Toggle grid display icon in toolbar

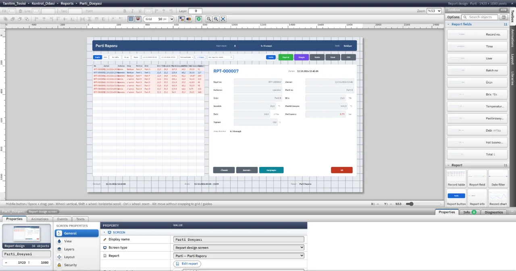131,19
